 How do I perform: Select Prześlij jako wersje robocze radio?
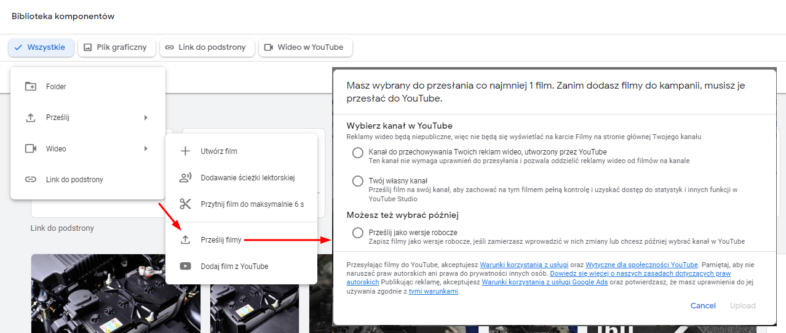357,233
